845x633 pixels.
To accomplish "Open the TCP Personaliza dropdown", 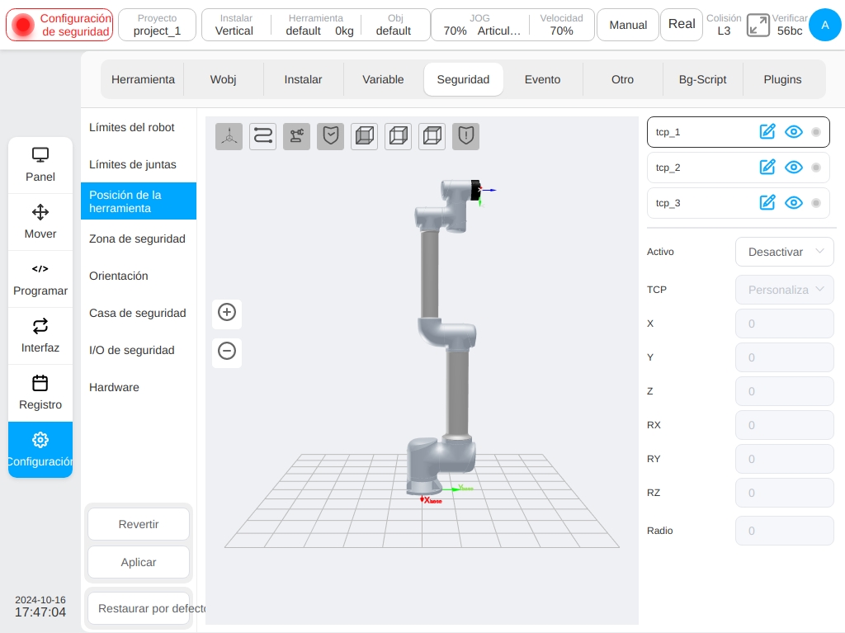I will (785, 290).
